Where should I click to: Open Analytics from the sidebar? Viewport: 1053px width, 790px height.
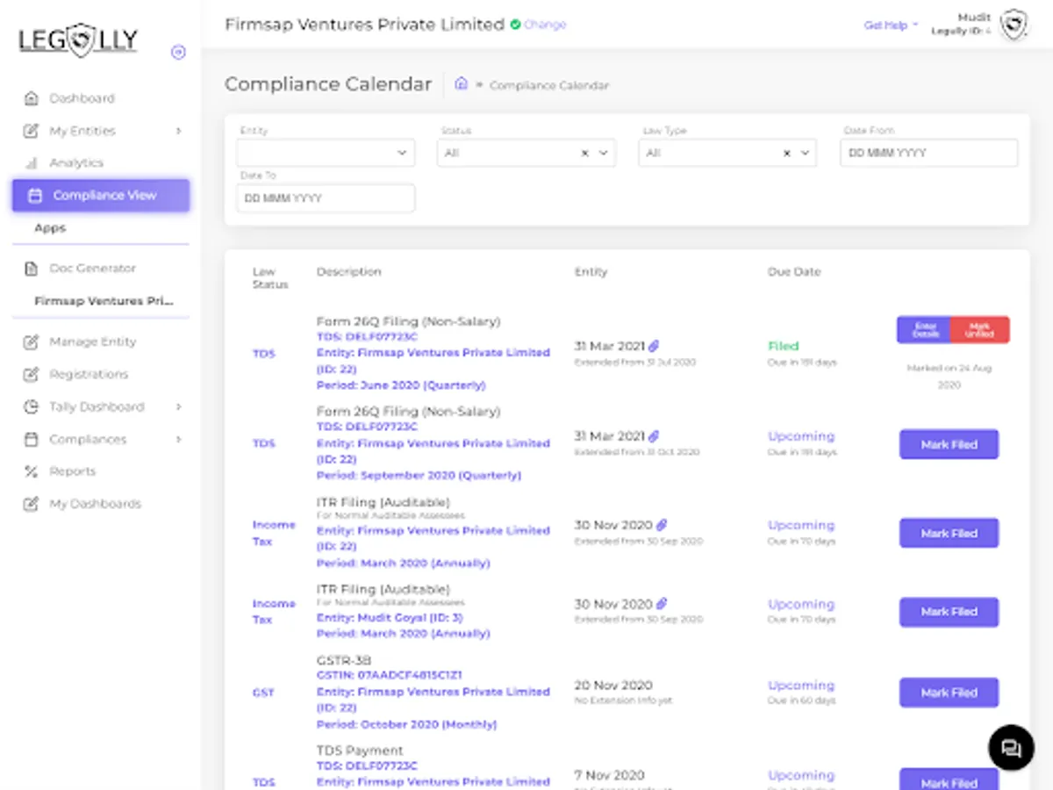click(75, 163)
